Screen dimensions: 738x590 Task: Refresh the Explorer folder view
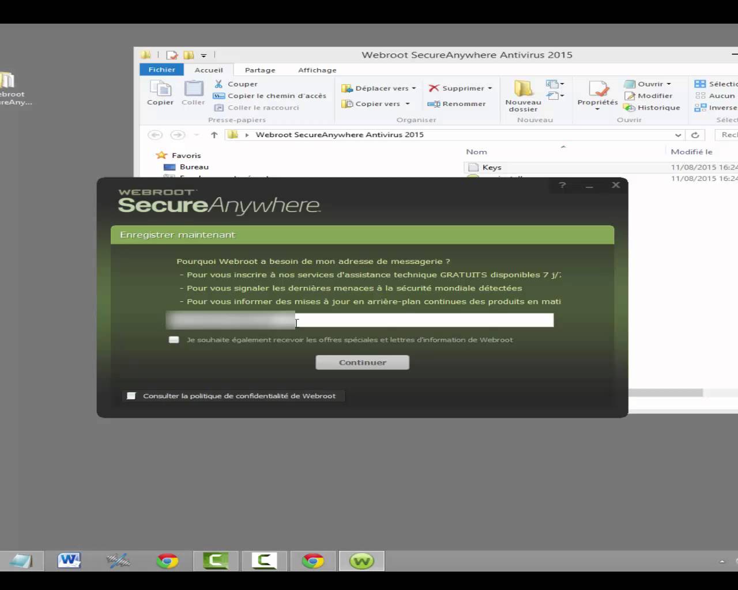[695, 135]
